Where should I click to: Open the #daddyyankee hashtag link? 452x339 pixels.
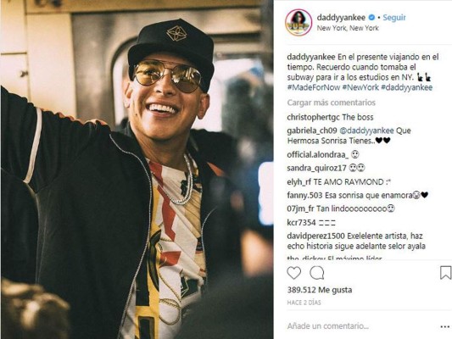pyautogui.click(x=406, y=87)
